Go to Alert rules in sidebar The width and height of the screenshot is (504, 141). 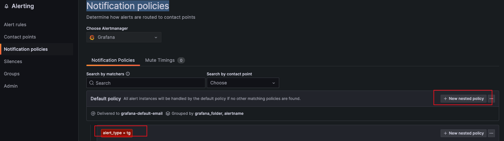(x=15, y=25)
